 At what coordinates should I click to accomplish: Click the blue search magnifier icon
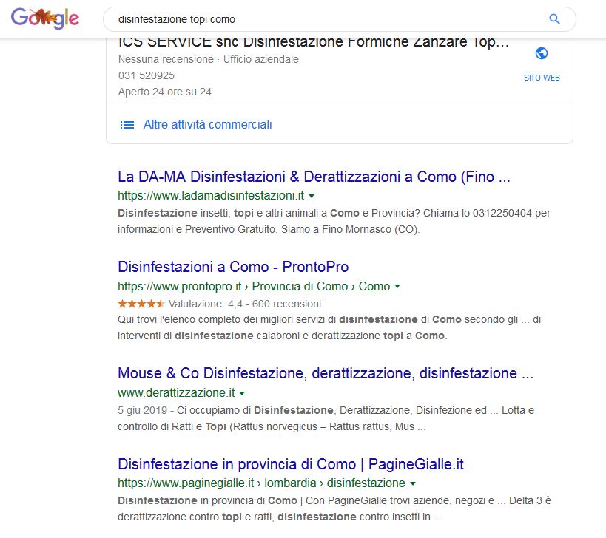pyautogui.click(x=555, y=19)
